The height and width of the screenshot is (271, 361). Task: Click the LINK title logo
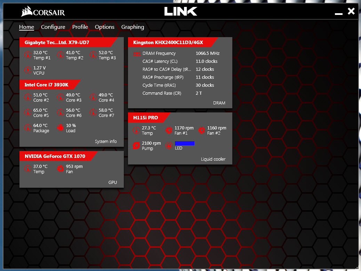click(x=181, y=11)
